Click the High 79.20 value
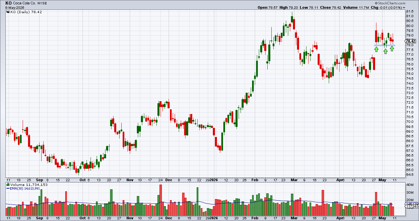 [289, 7]
